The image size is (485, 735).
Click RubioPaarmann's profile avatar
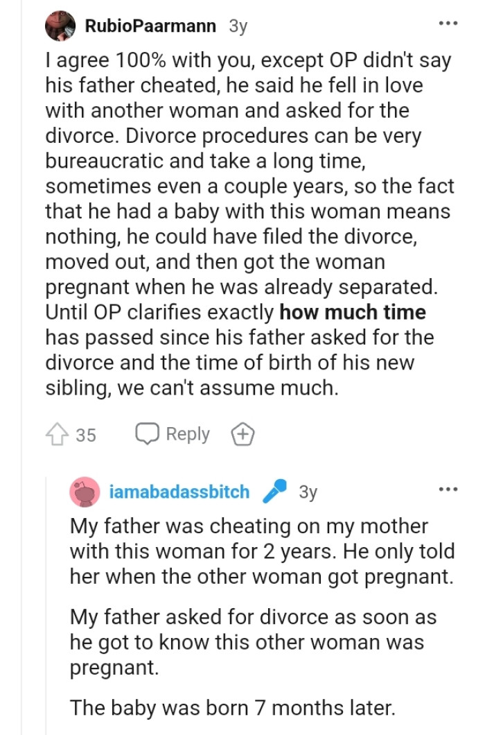click(61, 26)
